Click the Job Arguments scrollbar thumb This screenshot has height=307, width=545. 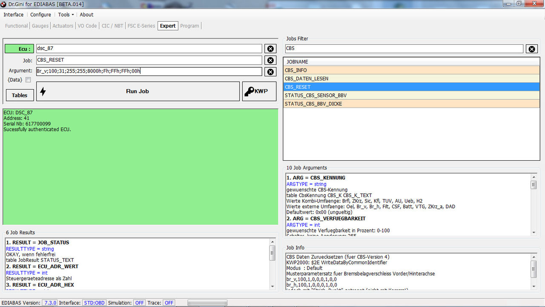tap(534, 185)
